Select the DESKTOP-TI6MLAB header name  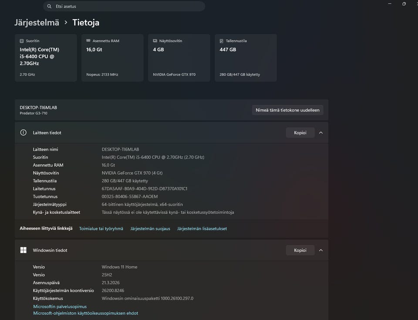38,108
